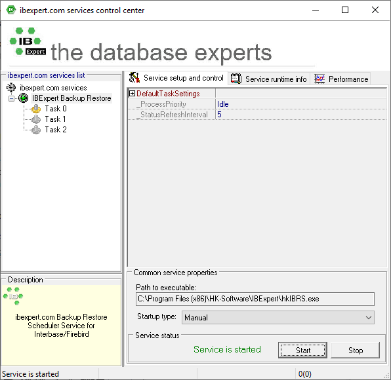Image resolution: width=391 pixels, height=380 pixels.
Task: Select the grey Task 1 icon
Action: tap(36, 119)
